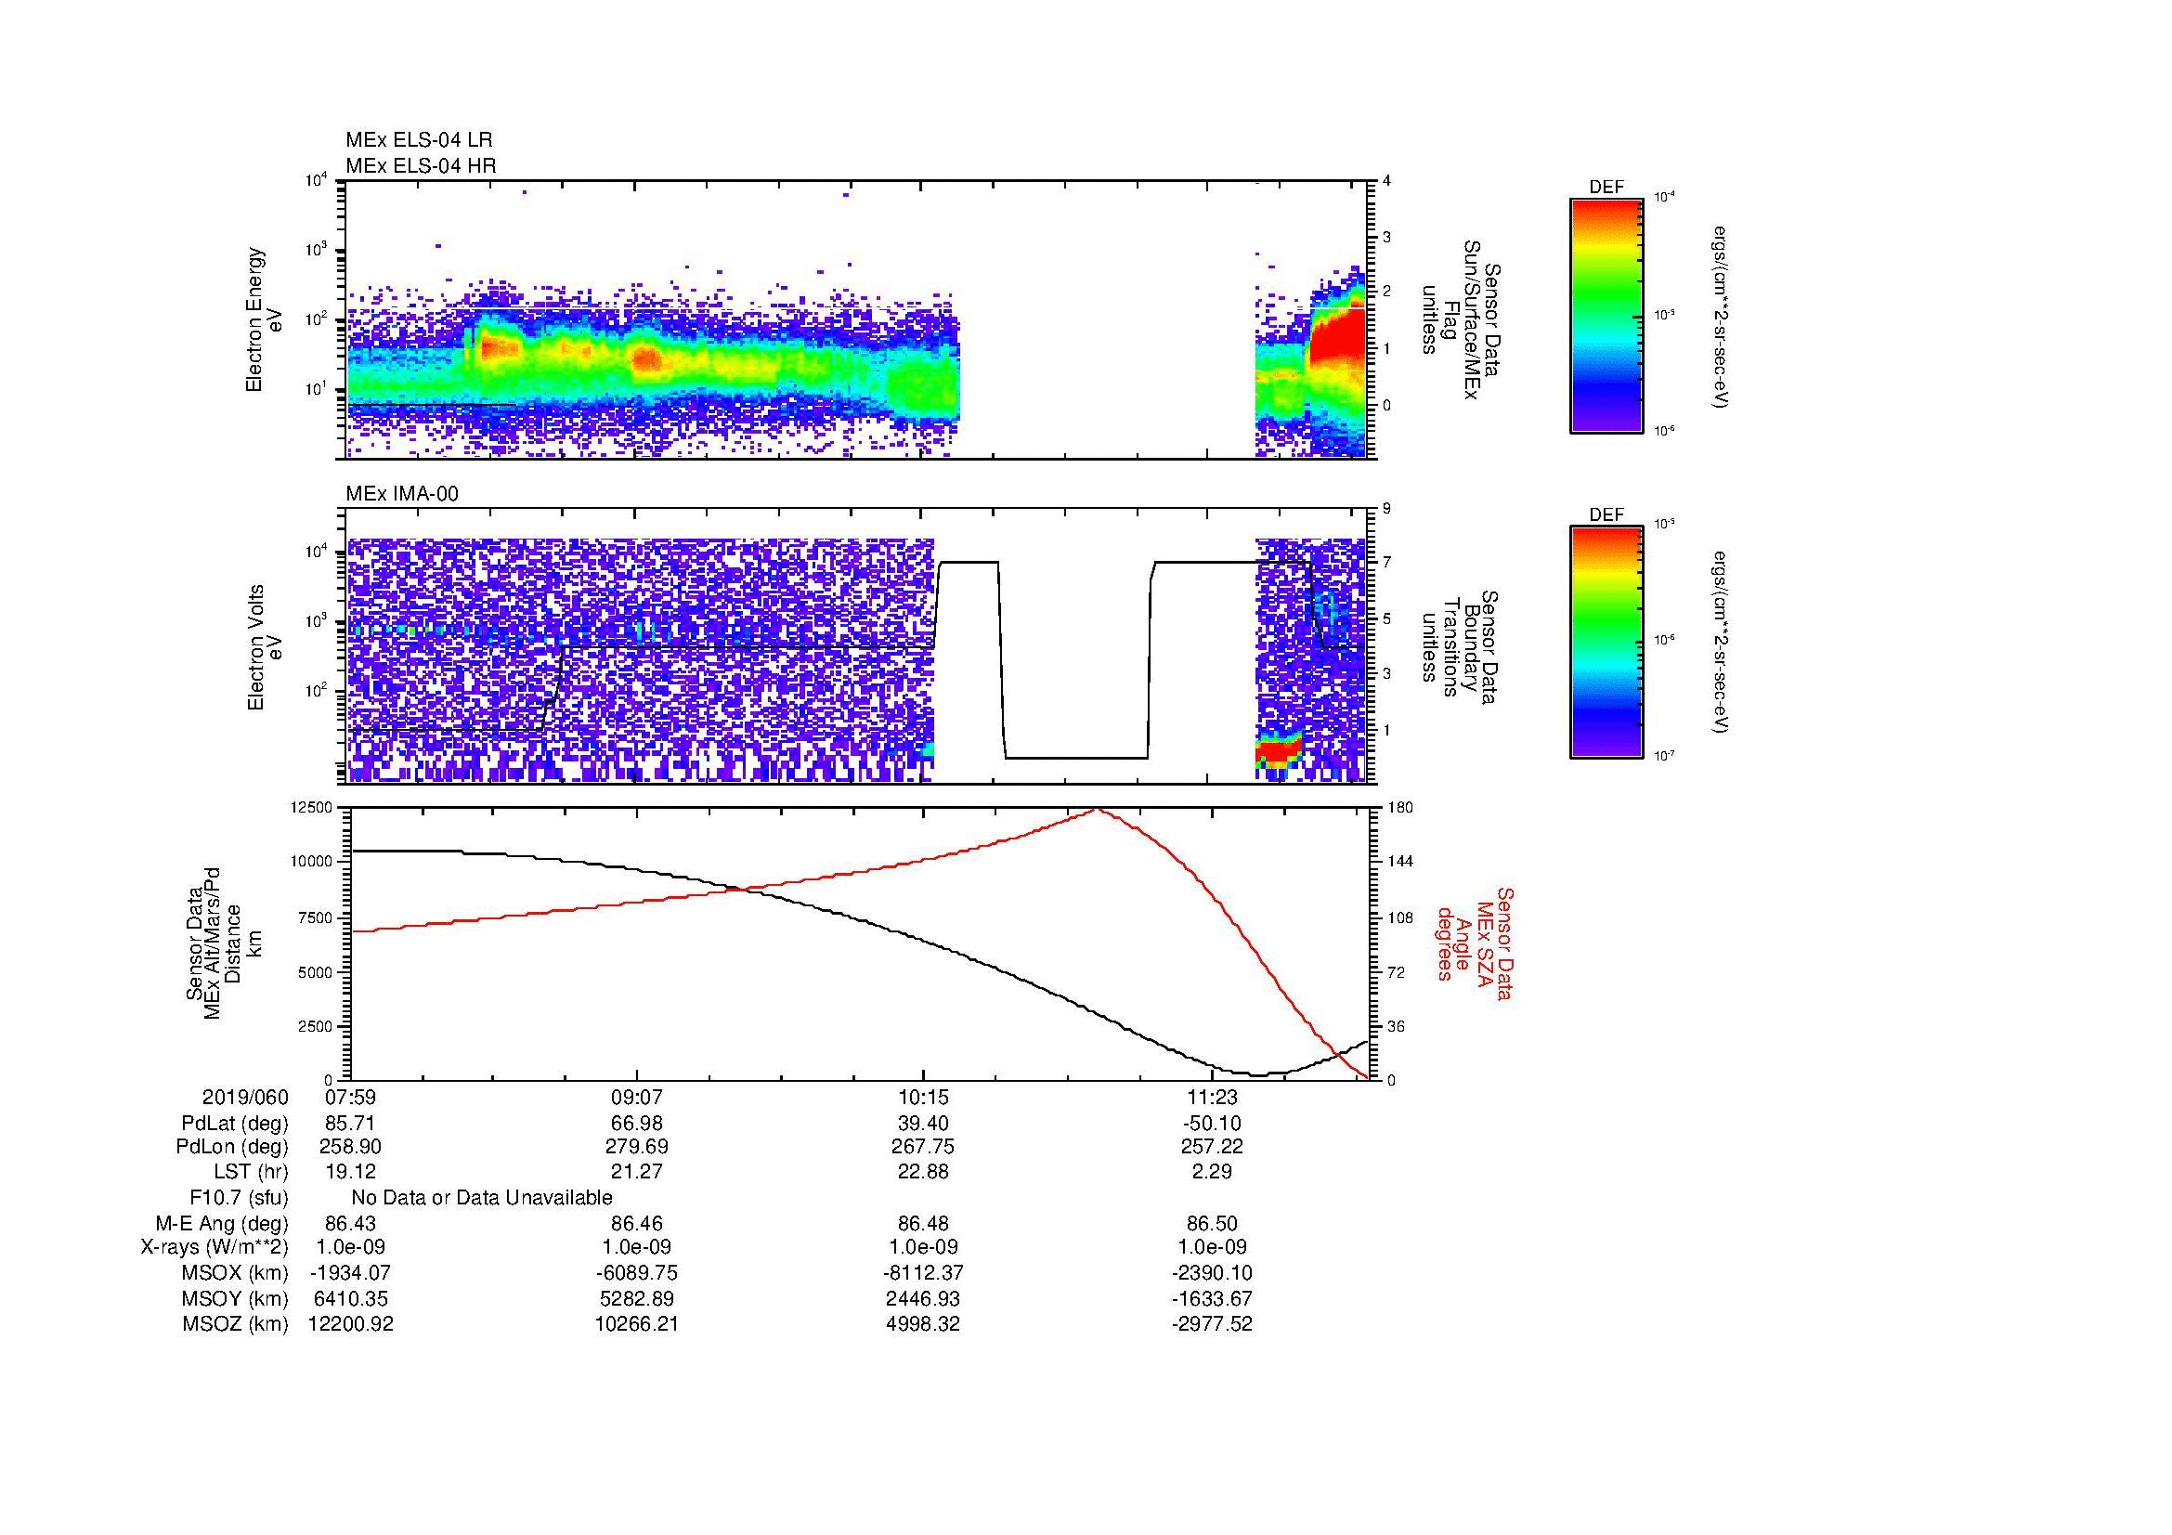Screen dimensions: 2172x1535
Task: Click the top DEF color bar for ELS
Action: click(1606, 315)
